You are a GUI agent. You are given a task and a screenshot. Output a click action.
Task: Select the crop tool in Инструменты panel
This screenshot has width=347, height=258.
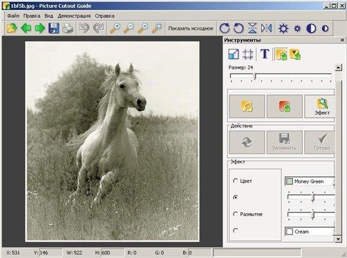click(x=248, y=54)
